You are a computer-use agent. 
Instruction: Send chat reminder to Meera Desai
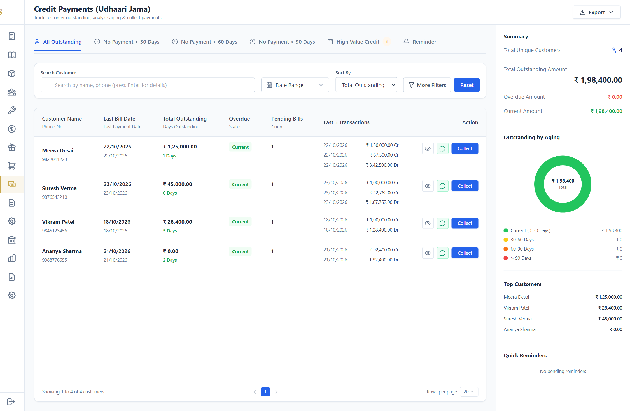point(442,148)
